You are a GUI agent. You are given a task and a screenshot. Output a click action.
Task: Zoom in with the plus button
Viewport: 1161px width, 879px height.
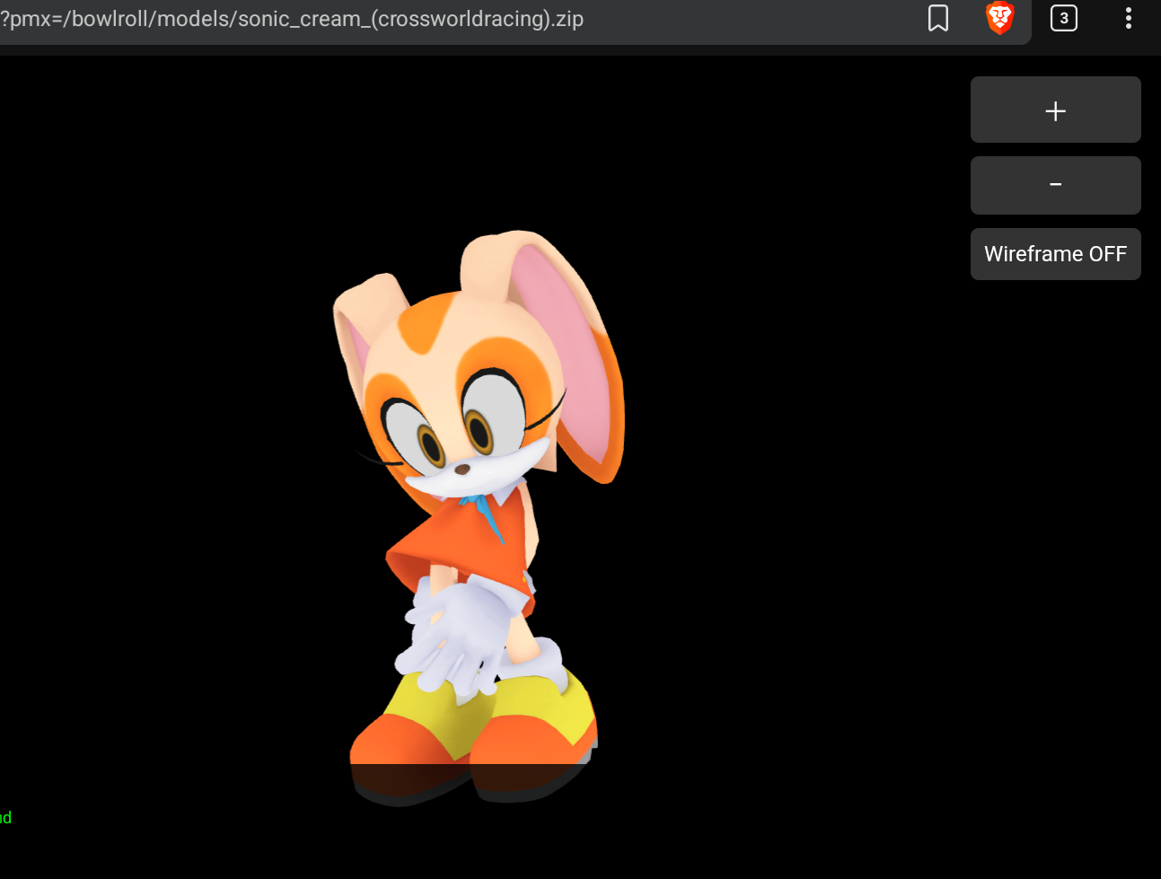coord(1055,110)
